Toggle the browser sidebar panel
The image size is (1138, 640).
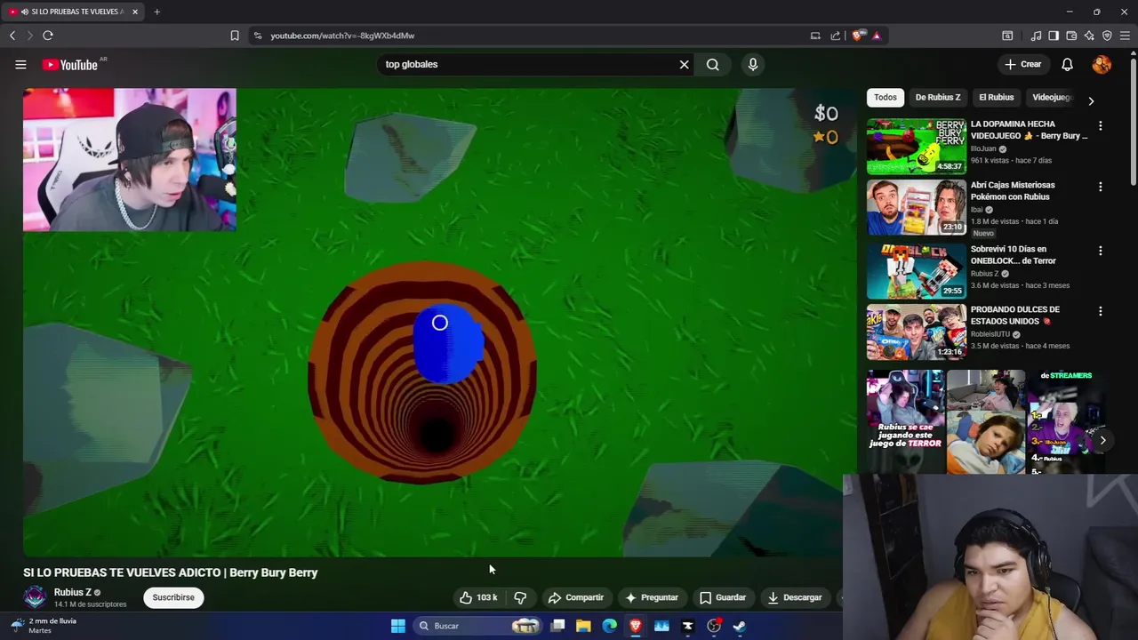tap(1054, 36)
